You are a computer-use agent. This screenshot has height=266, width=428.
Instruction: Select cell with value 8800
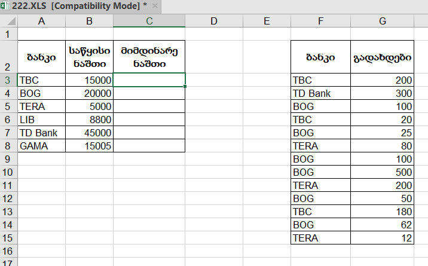tap(89, 119)
